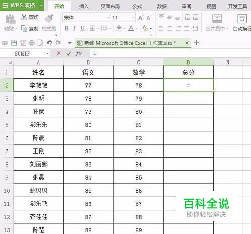Click the Cut scissors icon

click(x=24, y=17)
